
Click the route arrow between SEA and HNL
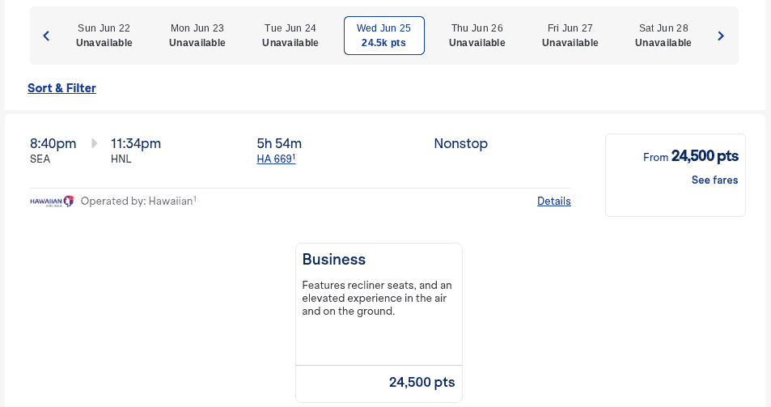(95, 143)
